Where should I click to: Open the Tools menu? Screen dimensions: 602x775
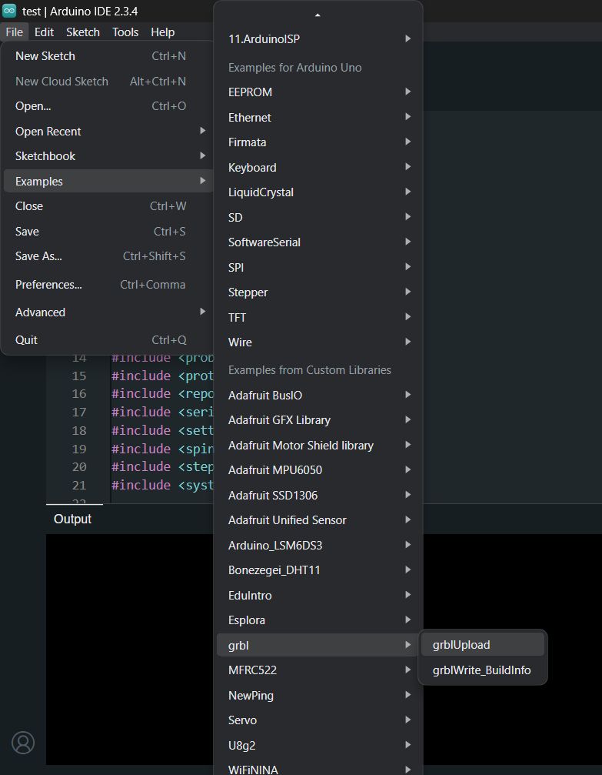point(125,32)
